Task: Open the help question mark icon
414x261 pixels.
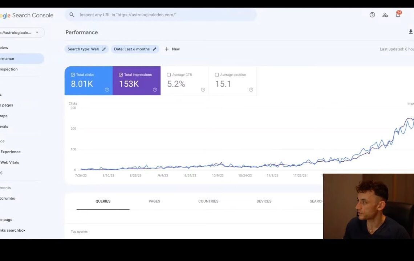Action: click(x=372, y=15)
